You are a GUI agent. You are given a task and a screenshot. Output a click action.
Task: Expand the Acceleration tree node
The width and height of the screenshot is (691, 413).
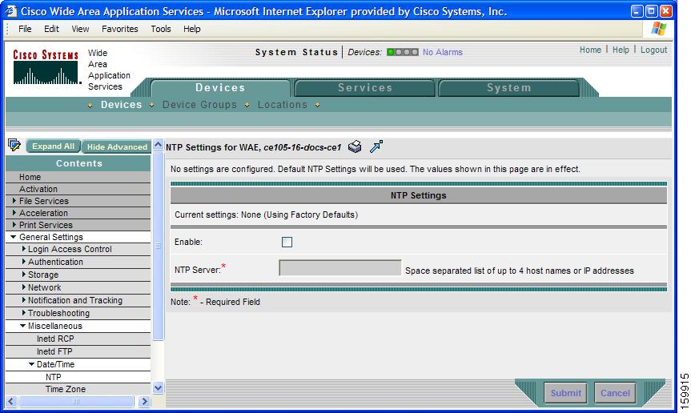point(14,213)
